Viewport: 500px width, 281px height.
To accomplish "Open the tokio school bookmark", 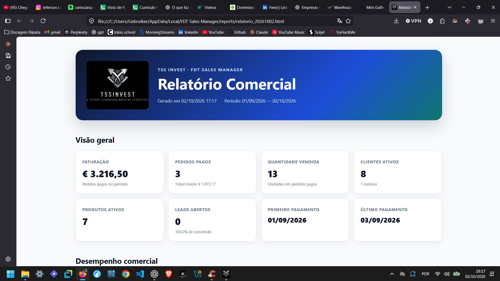I will point(122,32).
